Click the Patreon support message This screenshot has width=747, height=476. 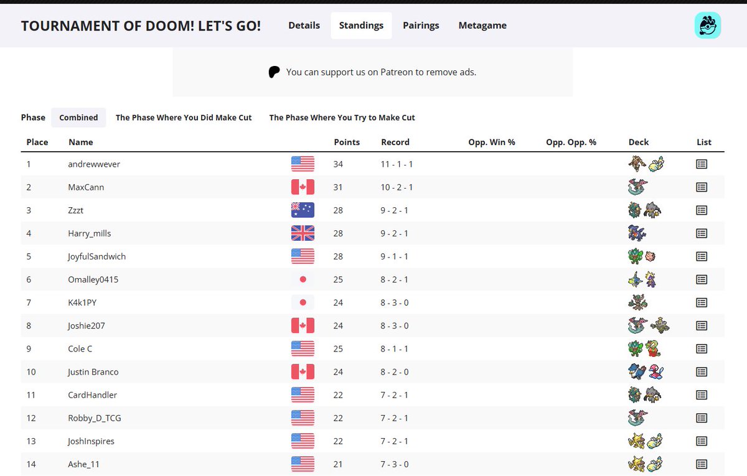(381, 72)
